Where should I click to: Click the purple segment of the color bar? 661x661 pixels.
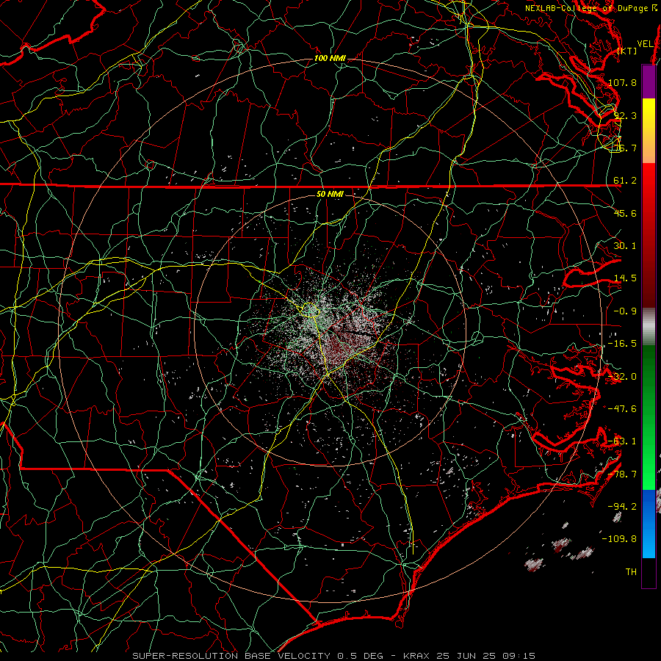[x=649, y=82]
